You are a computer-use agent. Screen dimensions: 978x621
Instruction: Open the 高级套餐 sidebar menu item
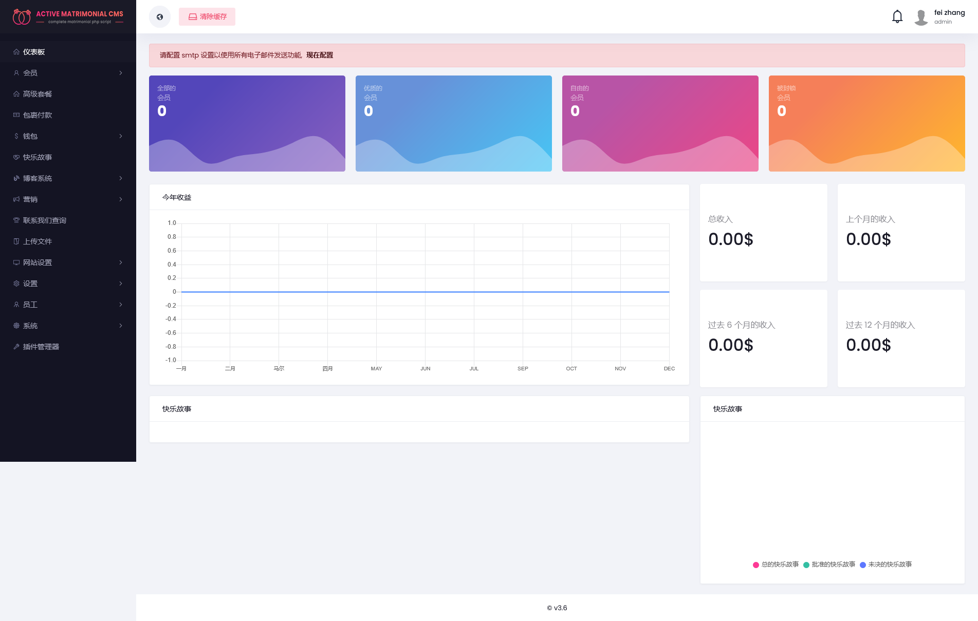(38, 94)
